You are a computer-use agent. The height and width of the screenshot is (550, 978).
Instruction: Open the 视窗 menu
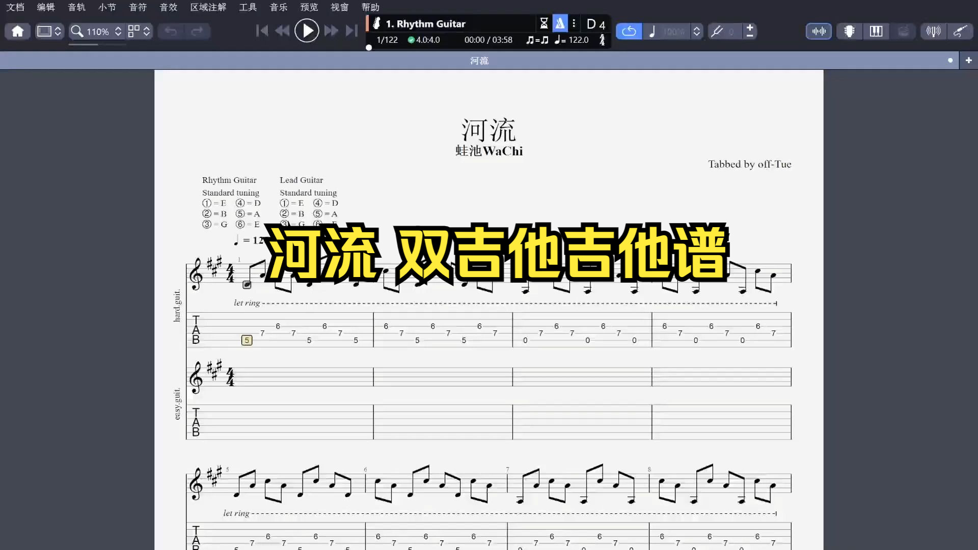pos(340,7)
